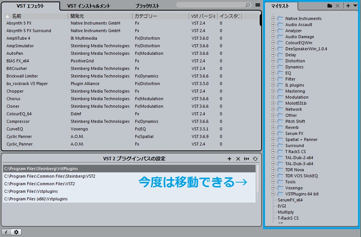Select the AmpliTube 4 plug-in row
Screen dimensions: 361x237
click(x=132, y=38)
